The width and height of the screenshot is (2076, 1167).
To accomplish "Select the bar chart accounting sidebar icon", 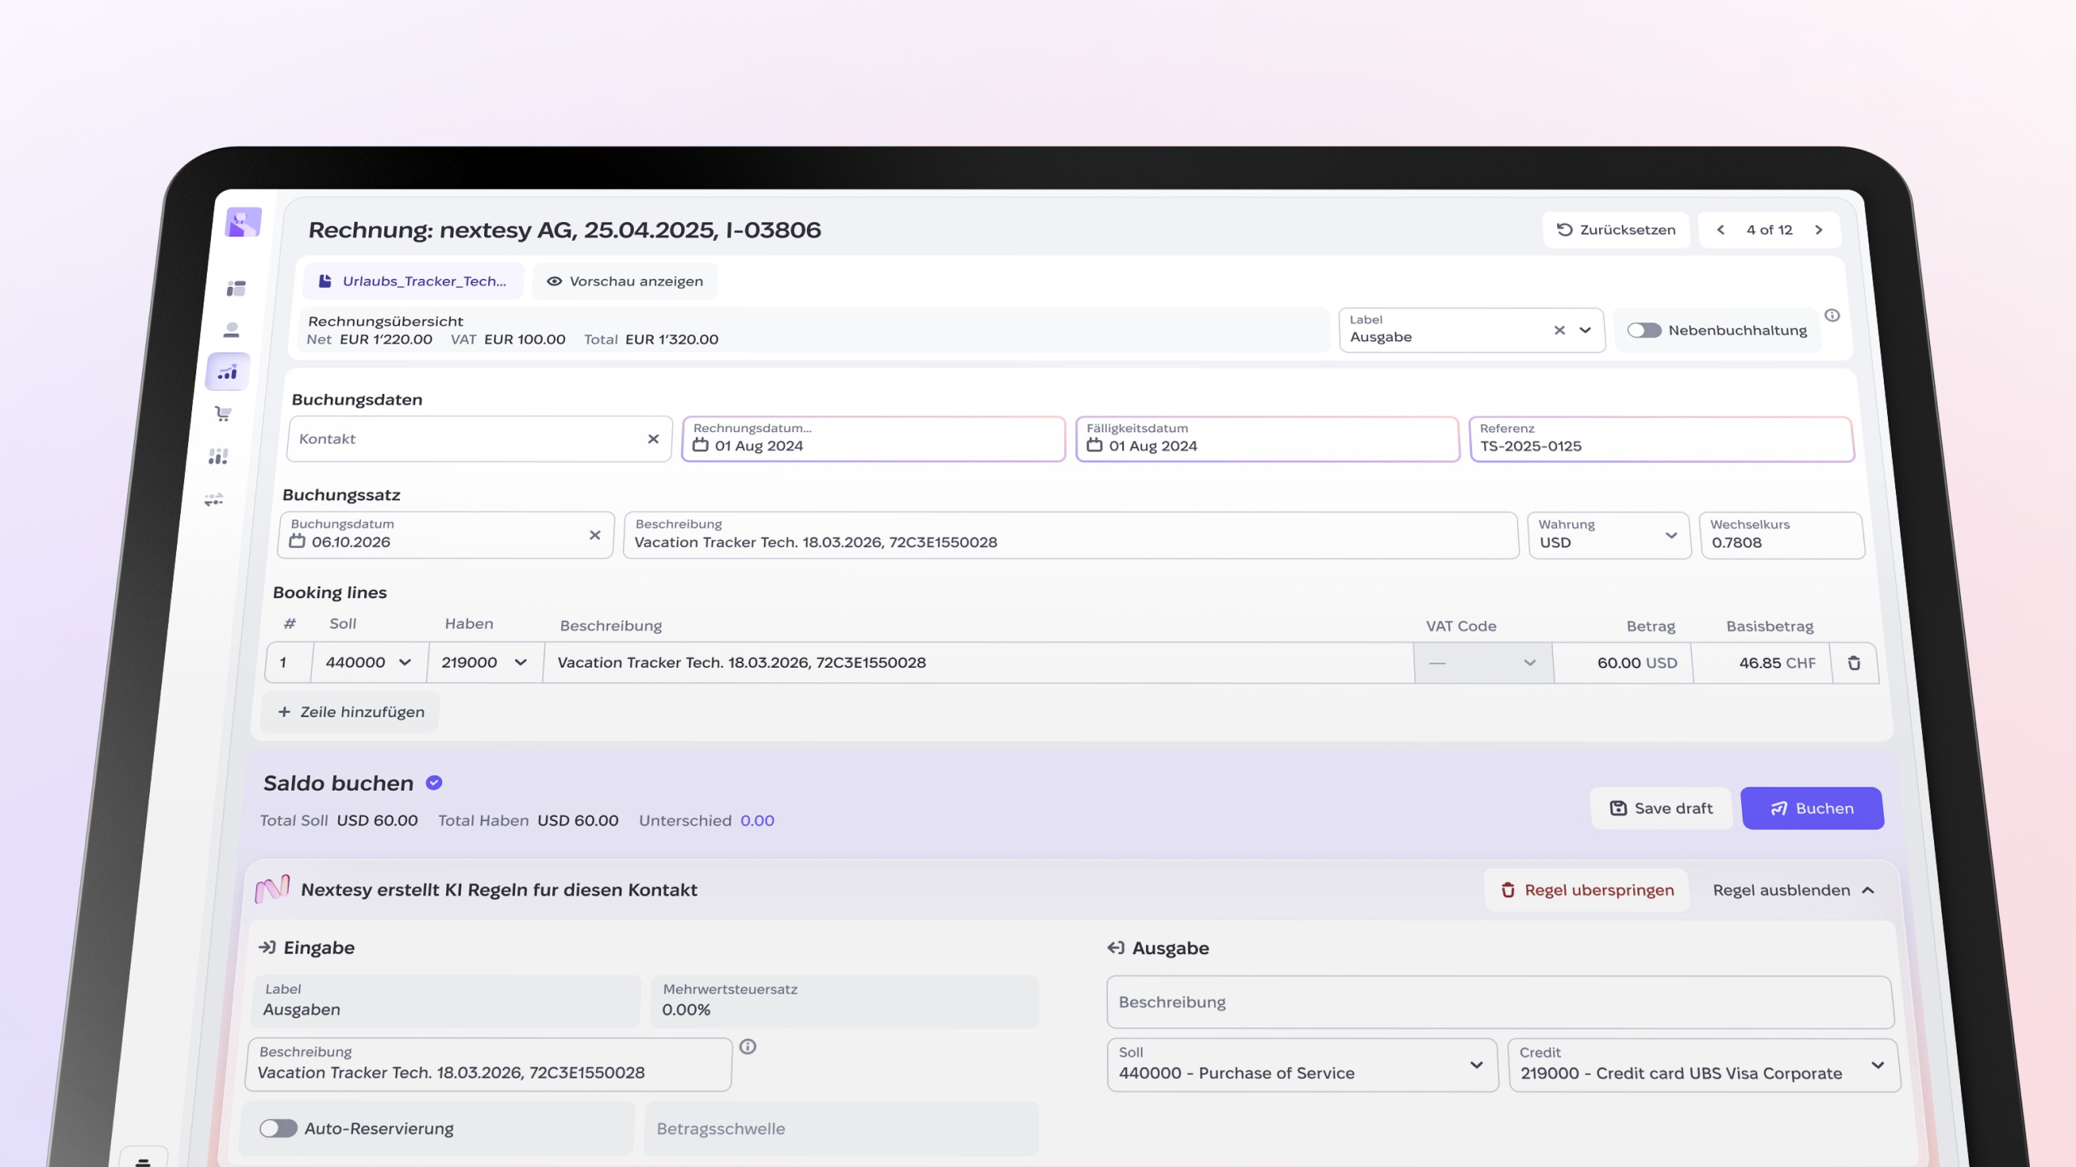I will pyautogui.click(x=228, y=372).
